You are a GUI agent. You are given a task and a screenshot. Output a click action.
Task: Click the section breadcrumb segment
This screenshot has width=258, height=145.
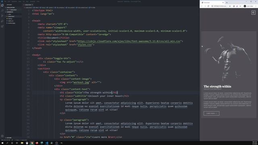[x=50, y=8]
